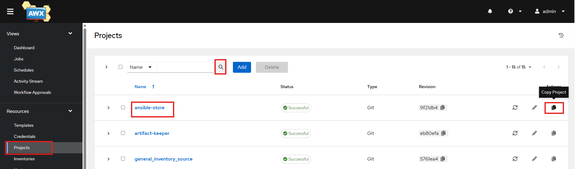The height and width of the screenshot is (169, 575).
Task: Sync the artifact-keeper project
Action: point(515,133)
